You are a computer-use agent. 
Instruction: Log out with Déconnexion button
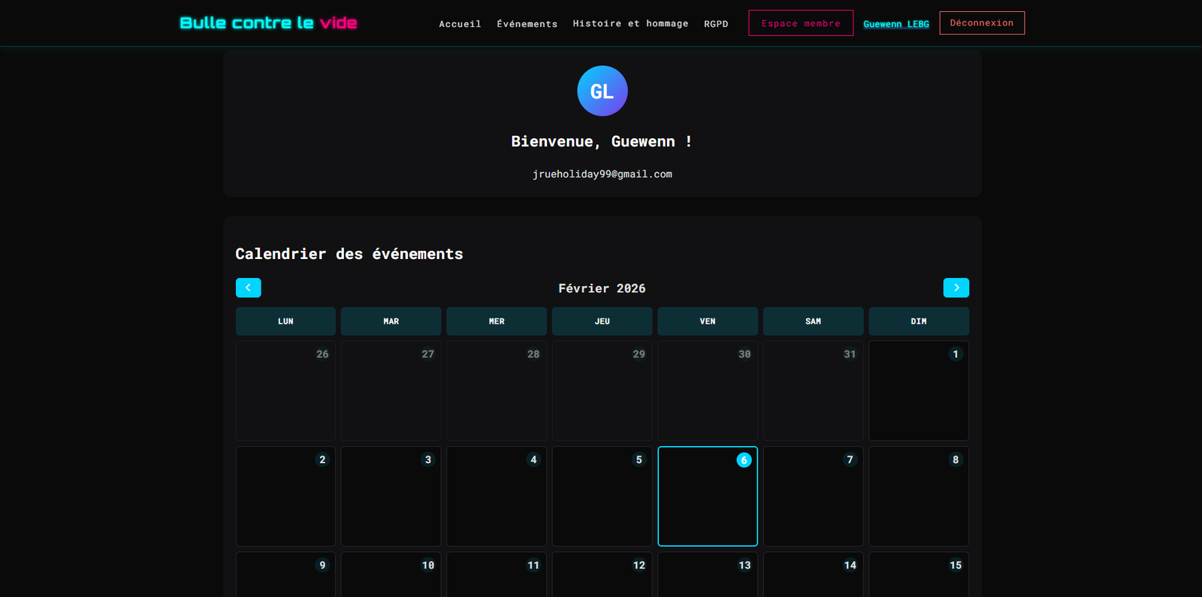pos(981,23)
